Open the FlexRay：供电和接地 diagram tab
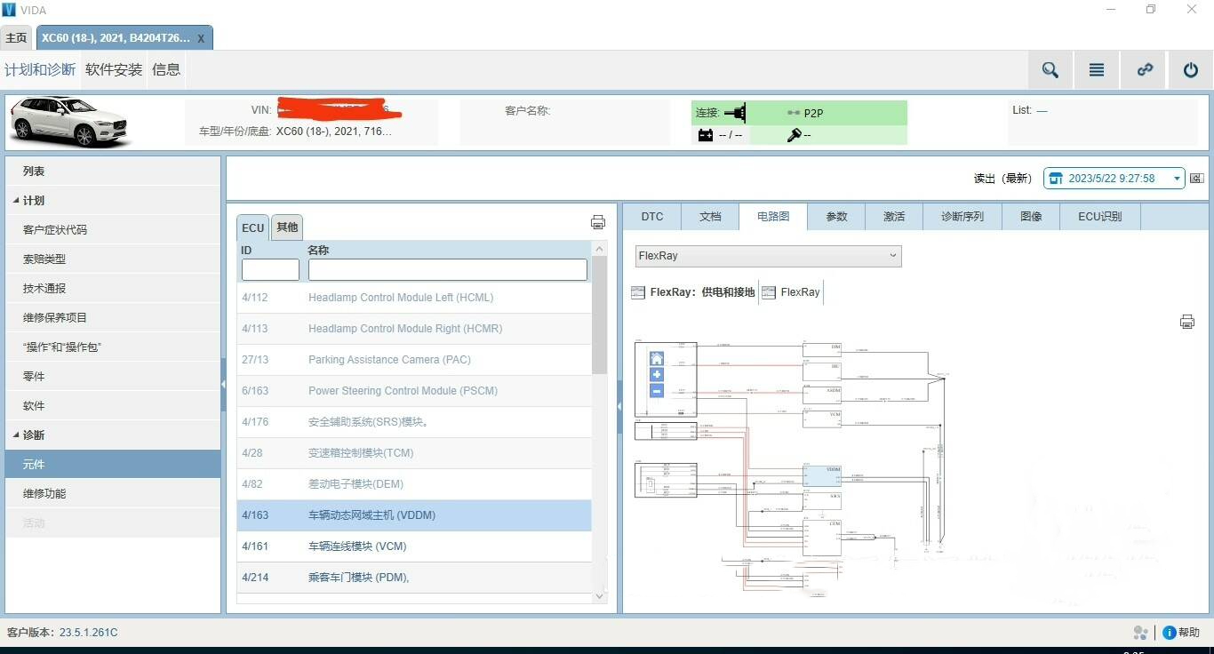 click(694, 292)
